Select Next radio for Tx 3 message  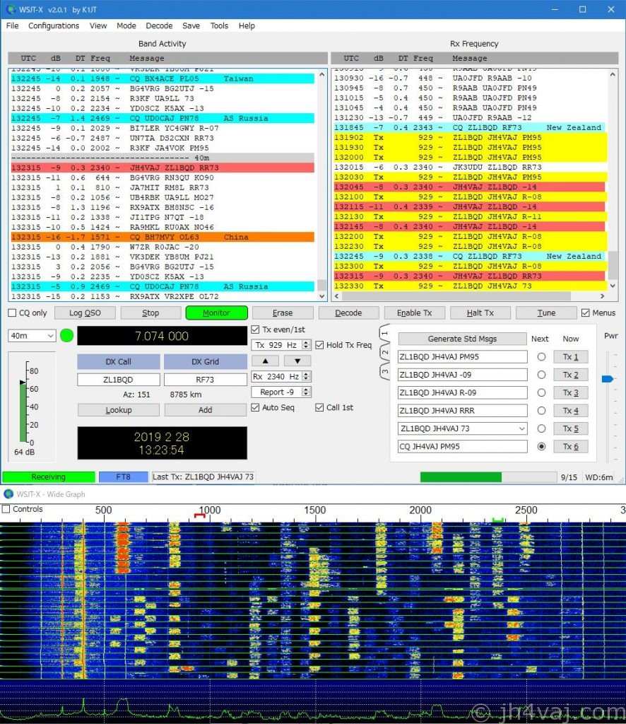(x=542, y=393)
